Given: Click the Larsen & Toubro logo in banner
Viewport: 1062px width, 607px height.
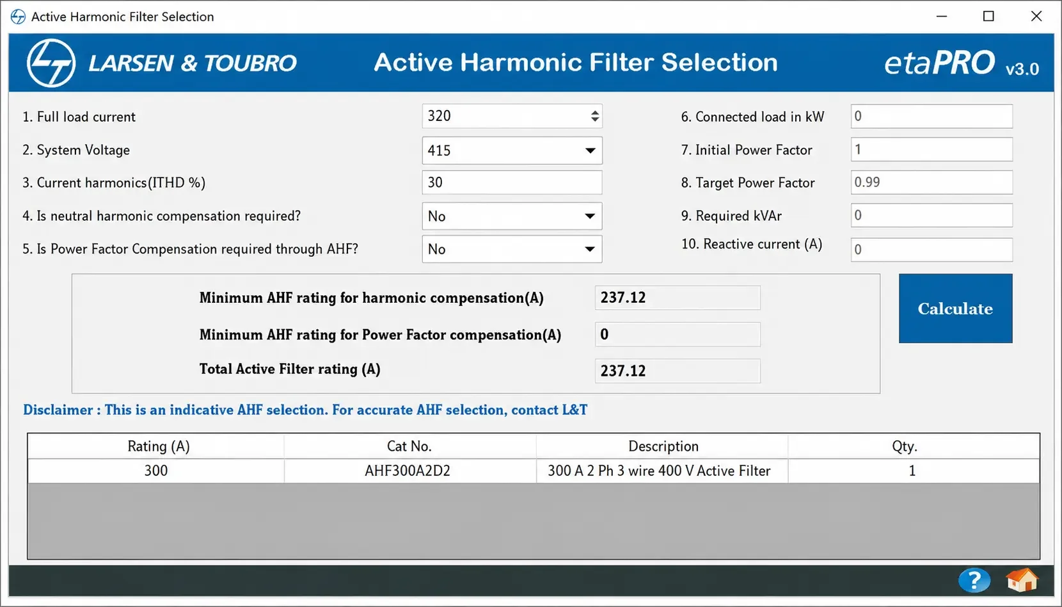Looking at the screenshot, I should pos(162,63).
